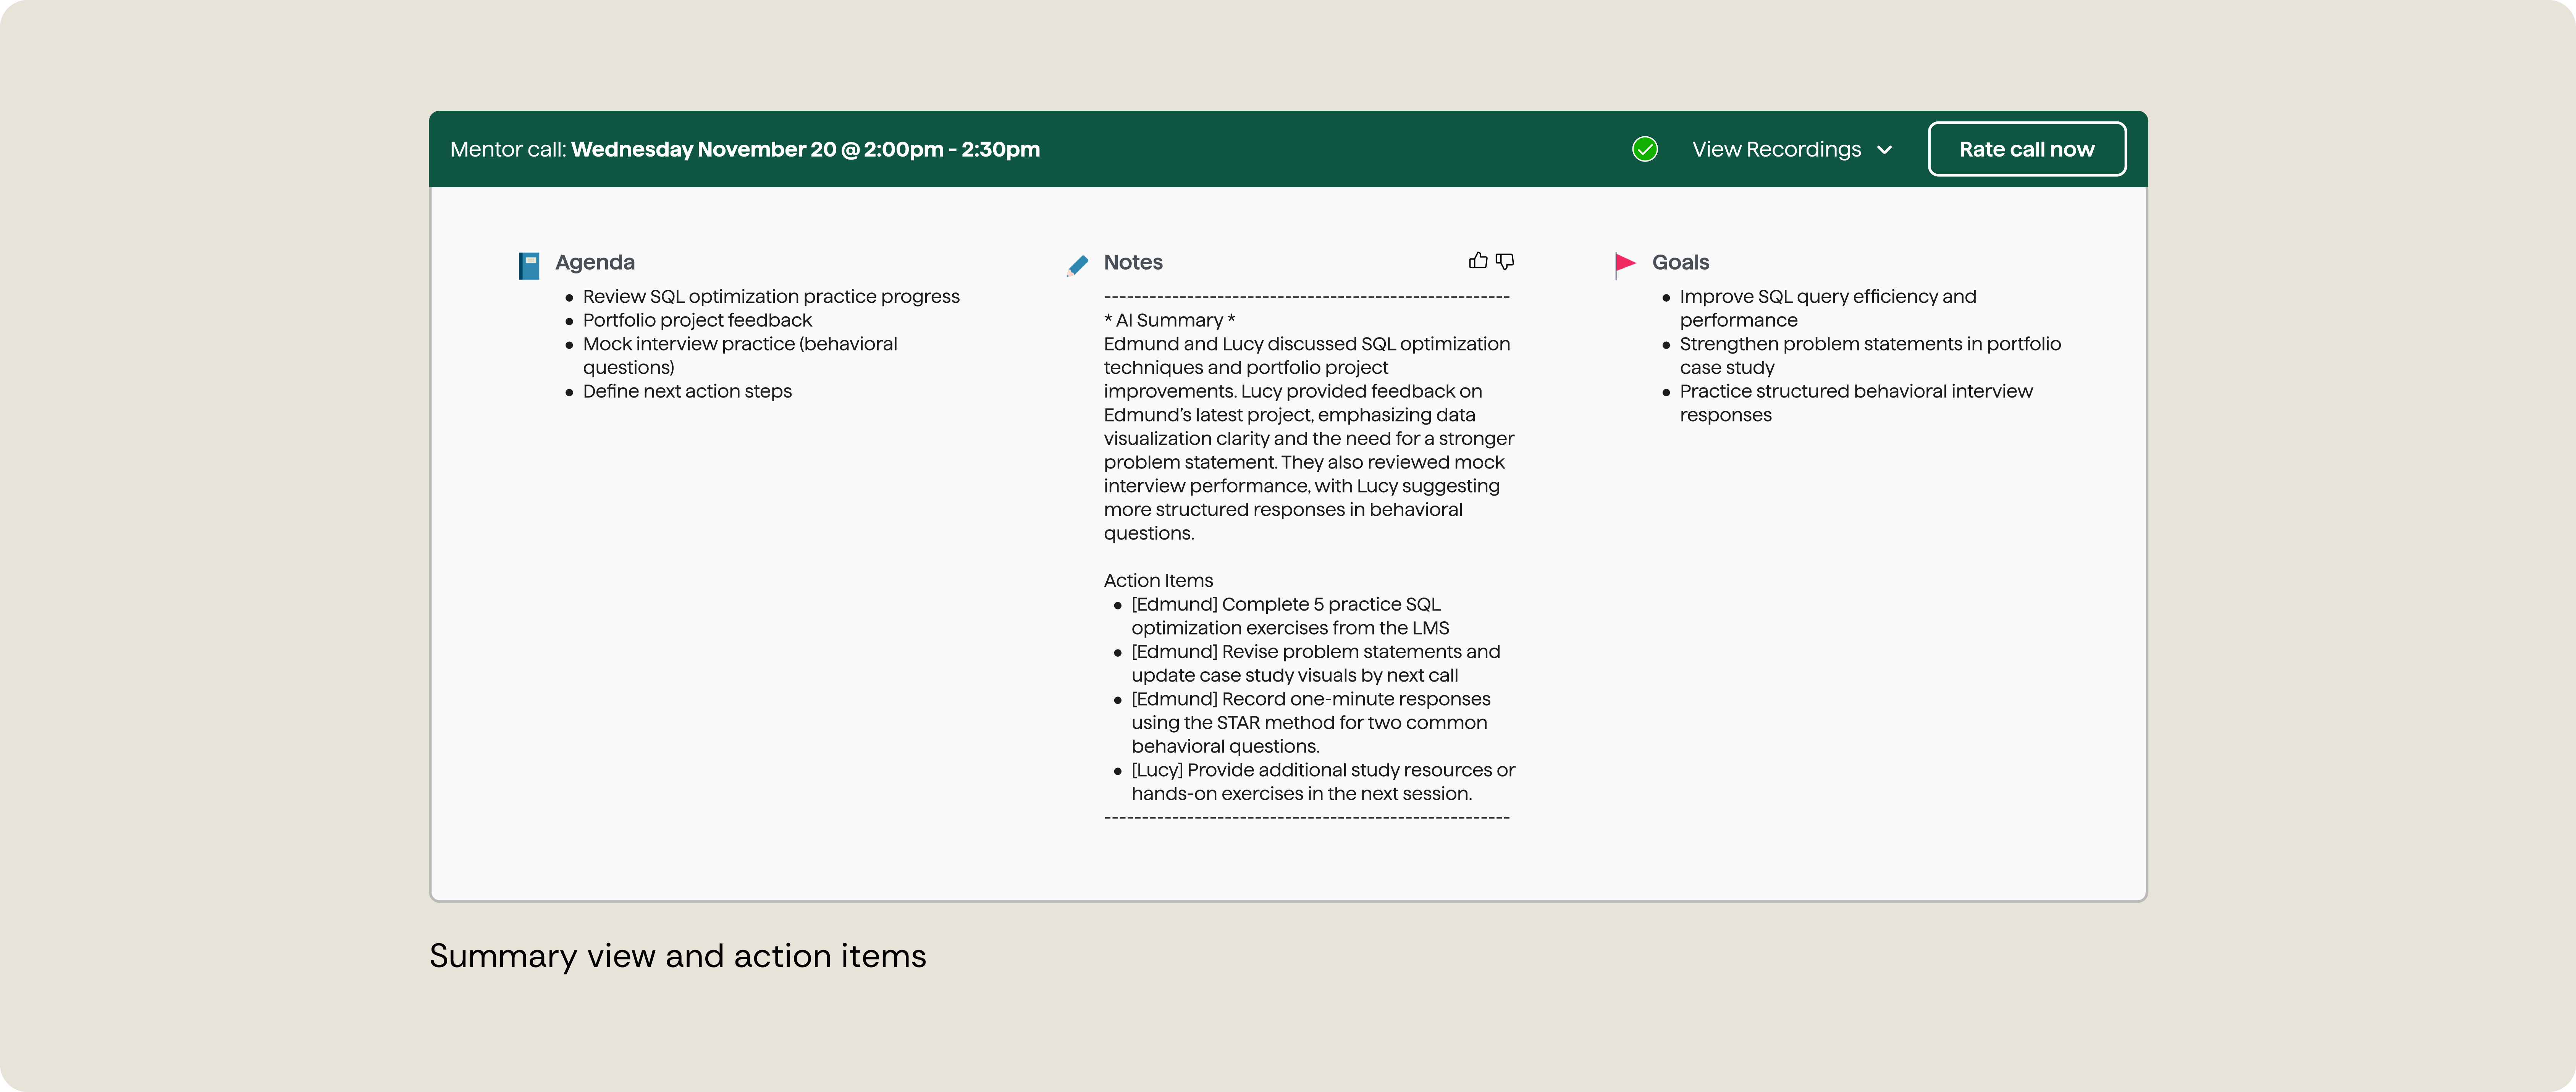The image size is (2576, 1092).
Task: Click 'Define next action steps' agenda item
Action: [x=687, y=391]
